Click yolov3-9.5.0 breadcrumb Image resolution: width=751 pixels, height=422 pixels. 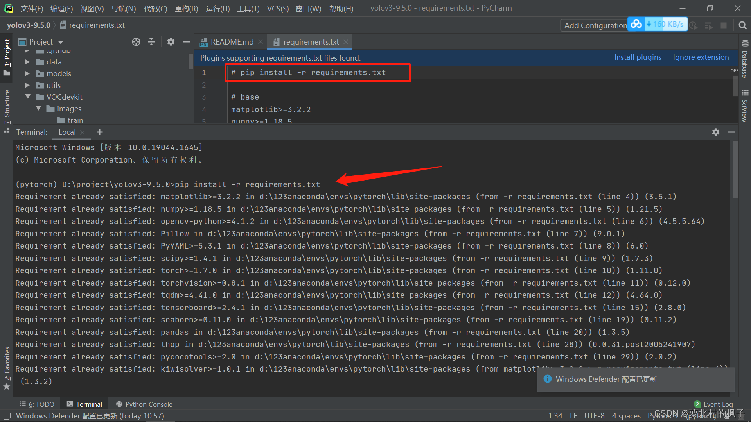coord(29,25)
